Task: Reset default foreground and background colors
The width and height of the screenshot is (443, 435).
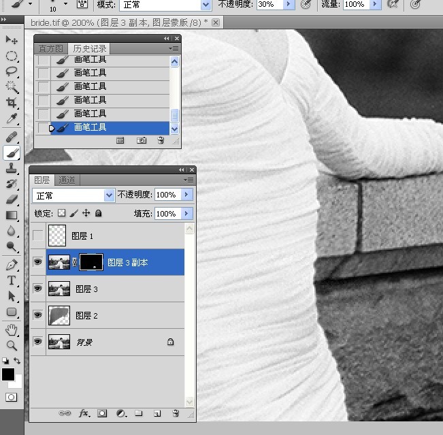Action: tap(5, 361)
